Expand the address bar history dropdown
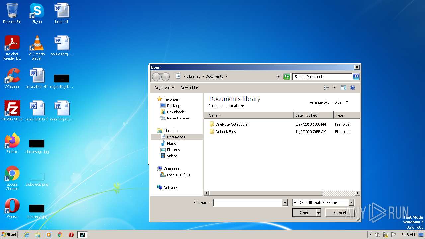 click(278, 77)
